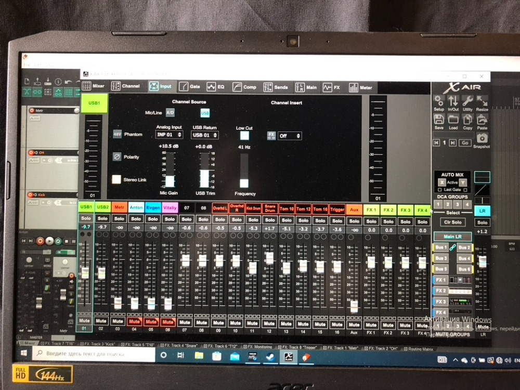Mute the Kick Drum channel 11
The height and width of the screenshot is (390, 520).
(252, 323)
